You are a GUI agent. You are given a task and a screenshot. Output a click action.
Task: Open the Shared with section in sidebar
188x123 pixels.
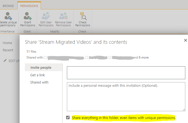[x=39, y=82]
